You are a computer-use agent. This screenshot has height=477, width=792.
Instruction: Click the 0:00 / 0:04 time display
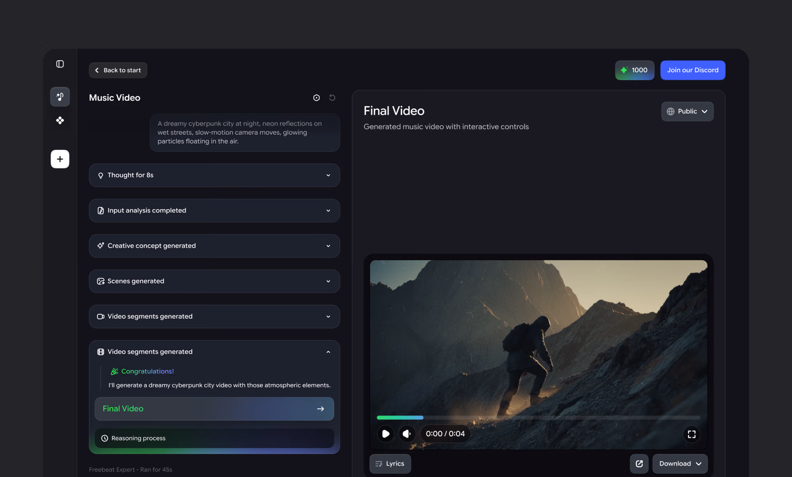tap(445, 434)
